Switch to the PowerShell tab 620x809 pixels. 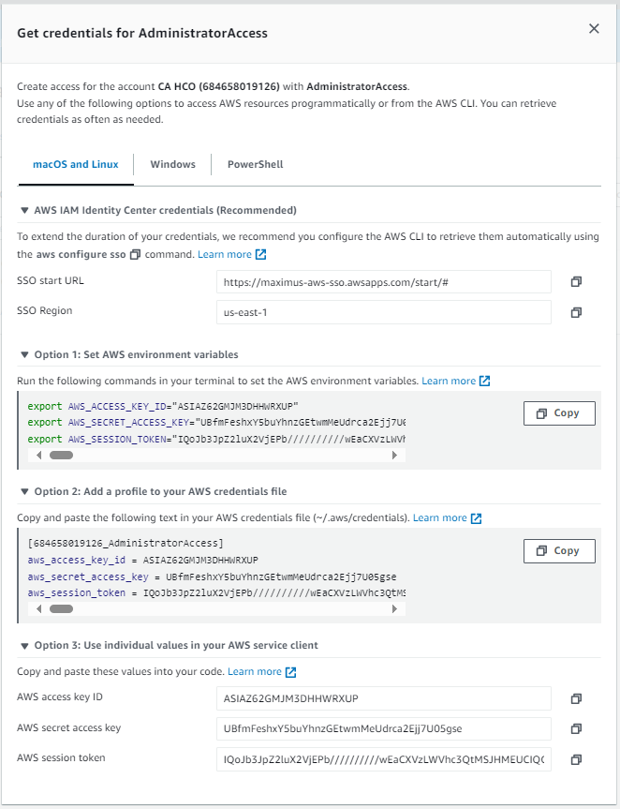[255, 164]
